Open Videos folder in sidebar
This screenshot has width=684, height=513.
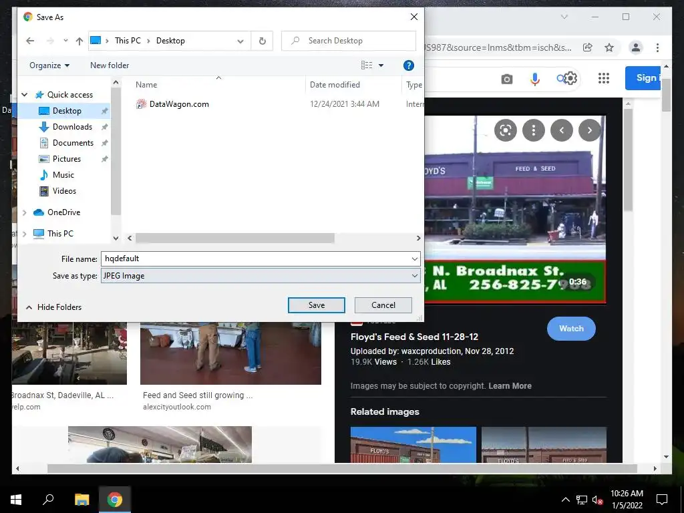tap(64, 191)
